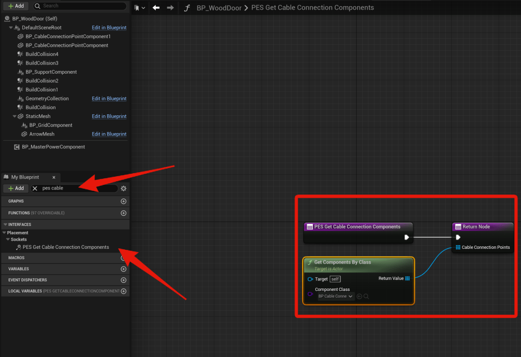This screenshot has height=357, width=521.
Task: Click Edit in Blueprint for GeometryCollection
Action: pos(109,99)
